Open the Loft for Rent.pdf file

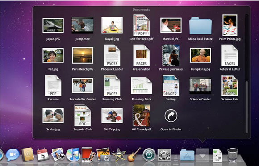coord(142,25)
